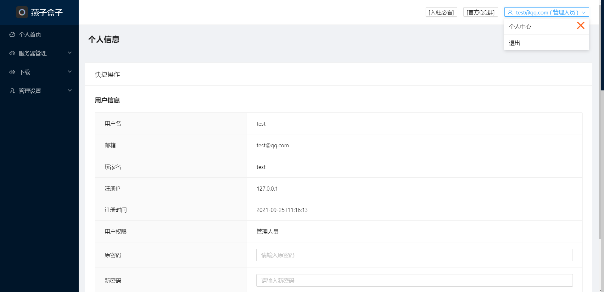Click the 下载 cloud download icon

pyautogui.click(x=12, y=72)
